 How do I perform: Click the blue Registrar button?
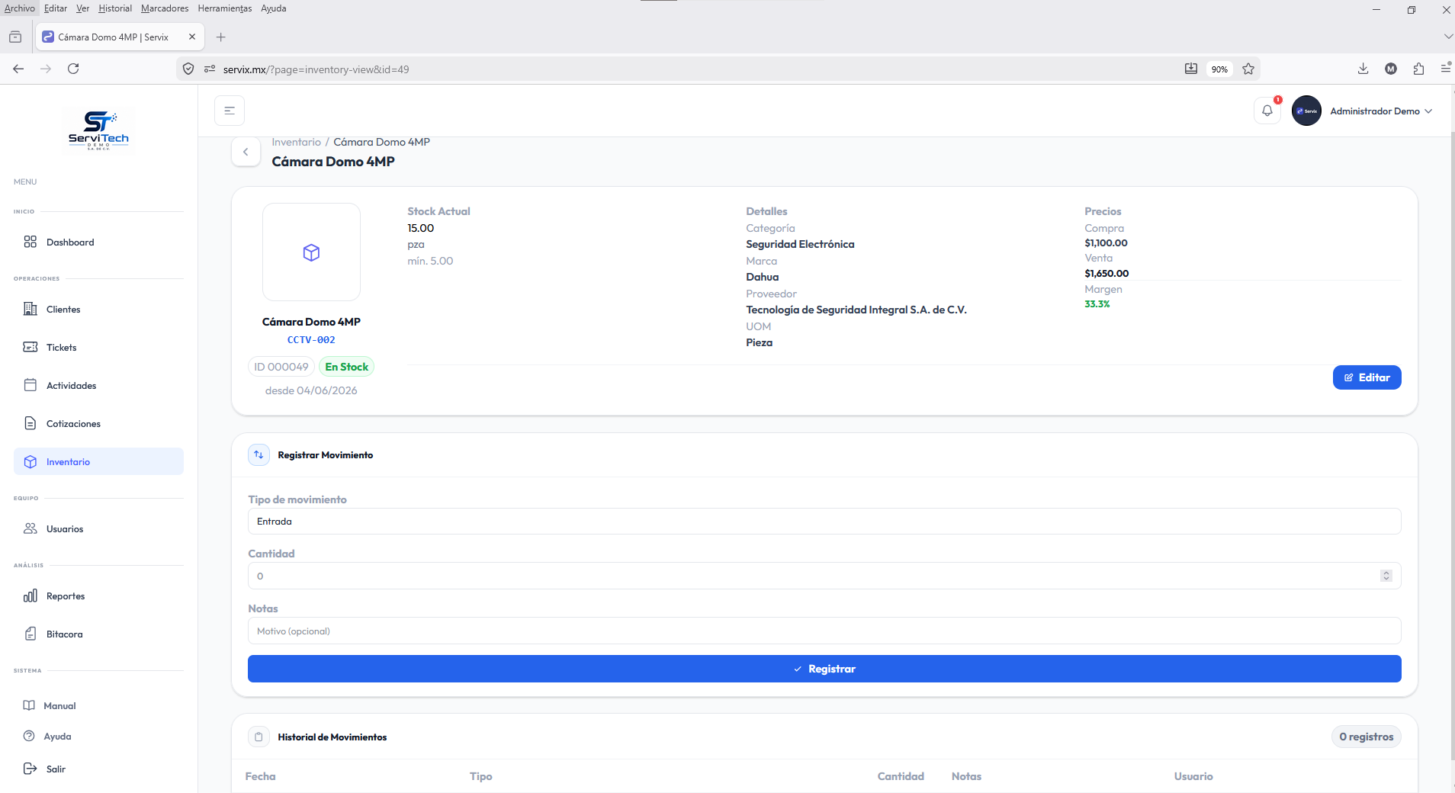click(x=824, y=669)
